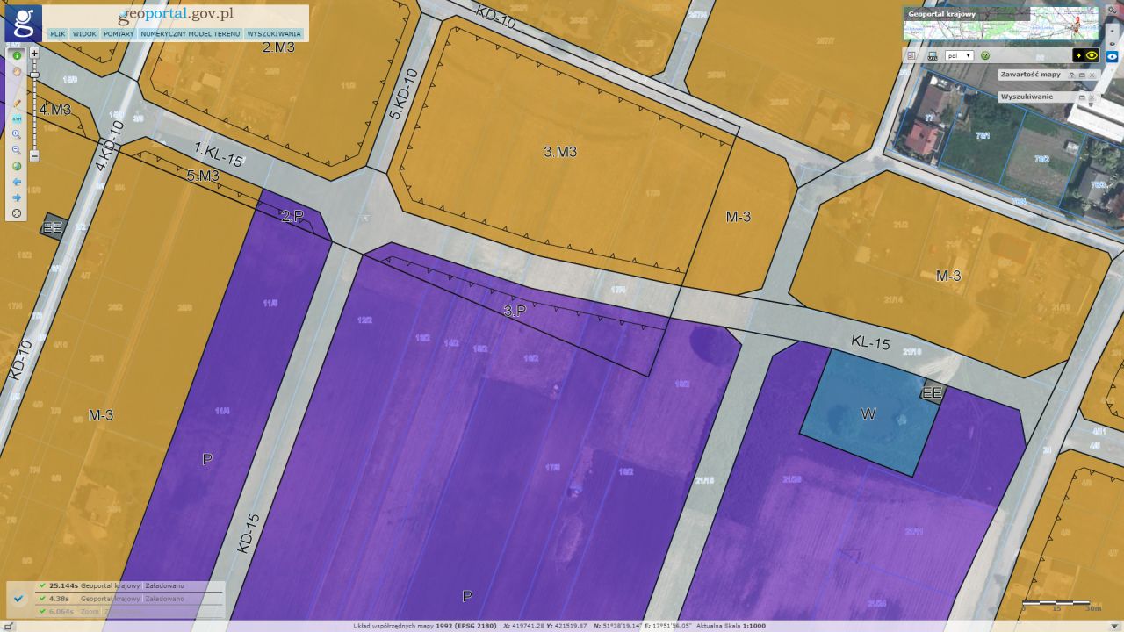Open the NUMERYCZNY MODEL TERENU menu
The height and width of the screenshot is (632, 1124).
191,34
